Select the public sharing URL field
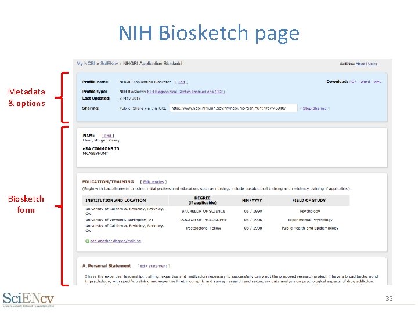The image size is (418, 313). 233,108
